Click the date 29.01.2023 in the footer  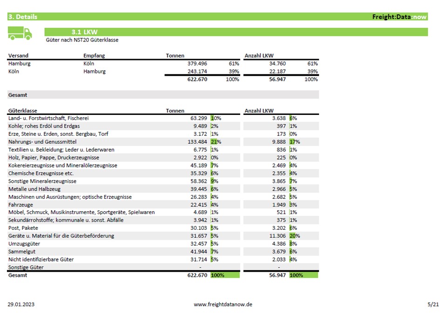[x=21, y=304]
